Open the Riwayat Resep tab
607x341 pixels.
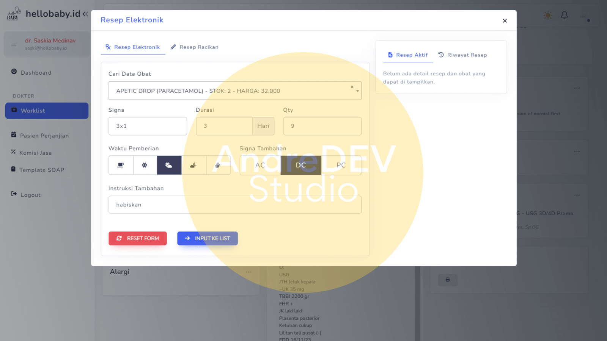pos(462,55)
